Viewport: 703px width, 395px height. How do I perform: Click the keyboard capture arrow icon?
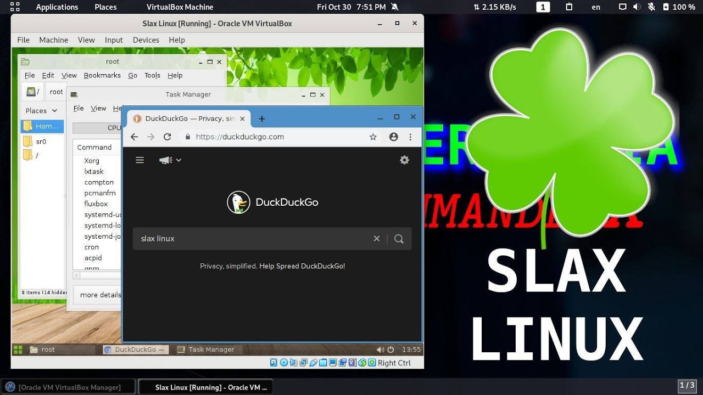[x=372, y=363]
